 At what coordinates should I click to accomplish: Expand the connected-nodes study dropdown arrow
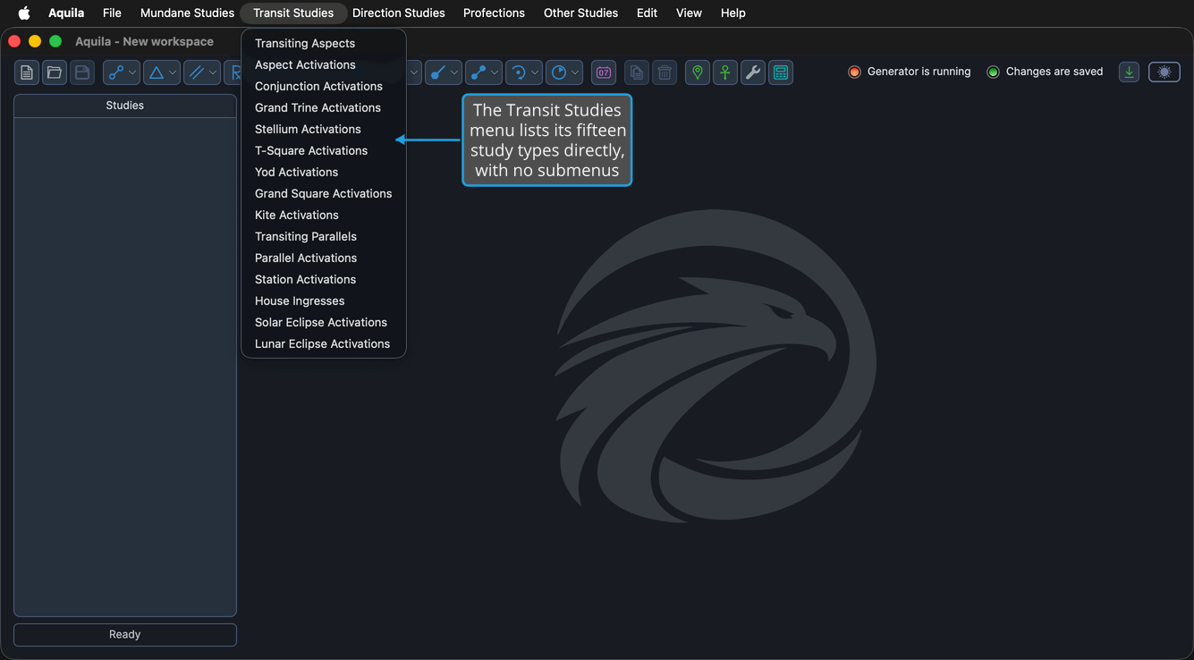coord(132,72)
